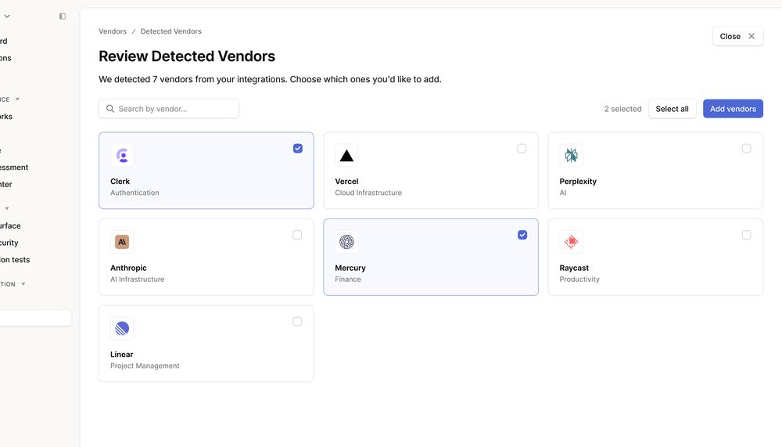Check the Linear vendor checkbox
Image resolution: width=782 pixels, height=447 pixels.
pyautogui.click(x=297, y=321)
